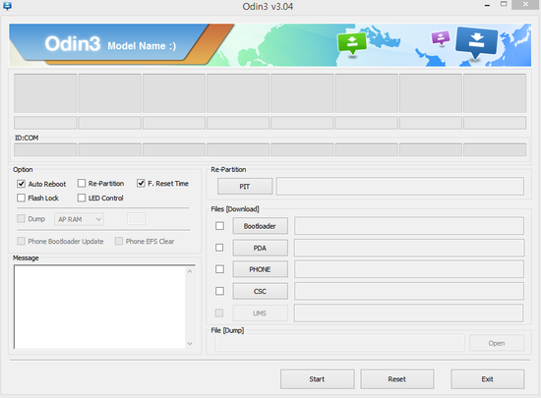Click the Reset button

(397, 379)
